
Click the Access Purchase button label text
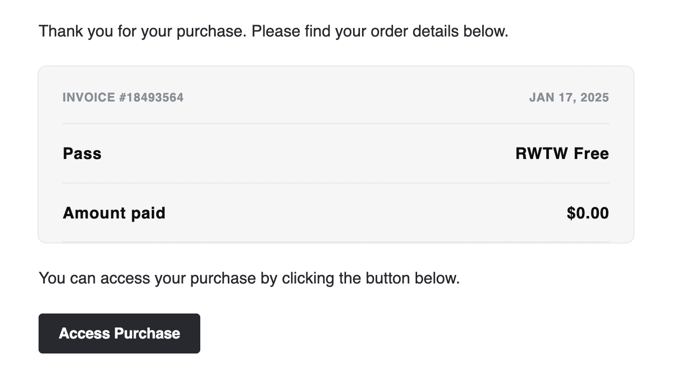(x=119, y=333)
